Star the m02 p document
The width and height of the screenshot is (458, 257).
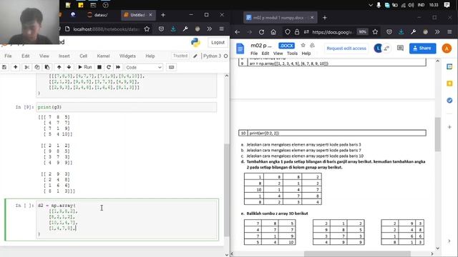tap(303, 45)
